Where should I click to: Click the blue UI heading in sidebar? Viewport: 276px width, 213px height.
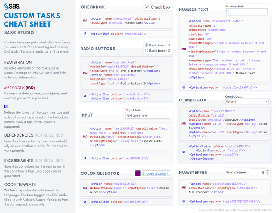point(6,107)
